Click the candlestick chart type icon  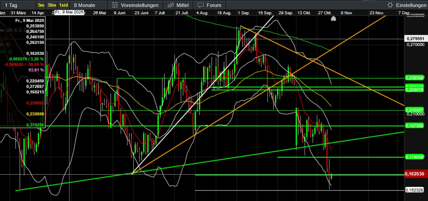pos(171,5)
